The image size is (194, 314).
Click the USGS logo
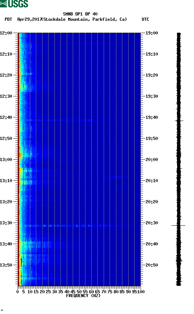tap(14, 4)
